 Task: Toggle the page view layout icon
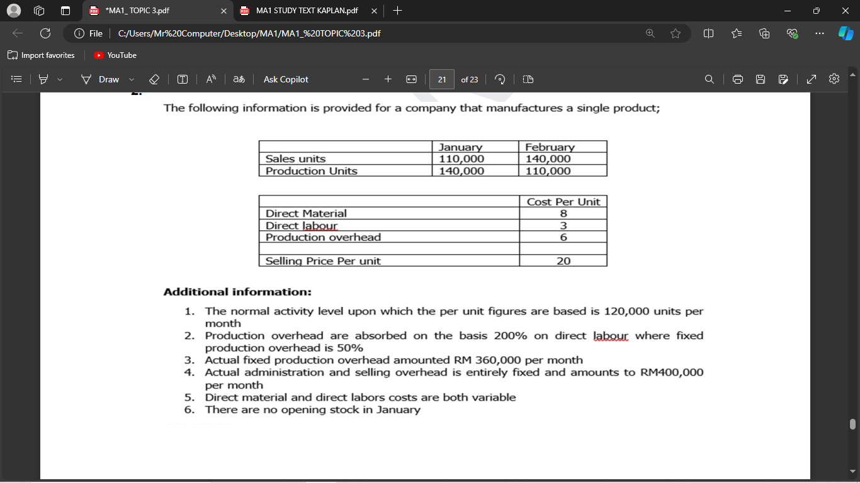528,79
